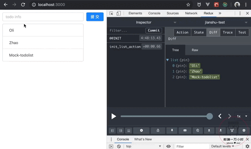This screenshot has width=251, height=149.
Task: Bookmark this page with the star
Action: (x=188, y=4)
